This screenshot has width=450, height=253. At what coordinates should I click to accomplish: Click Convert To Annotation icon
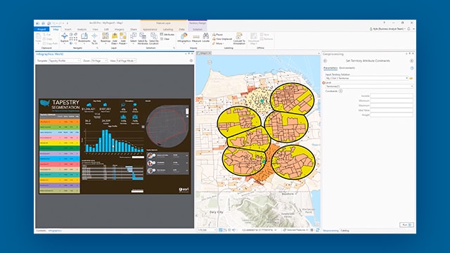tap(239, 38)
